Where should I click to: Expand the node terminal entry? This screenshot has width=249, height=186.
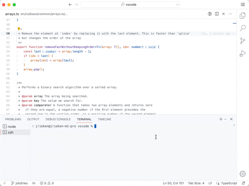pyautogui.click(x=4, y=127)
